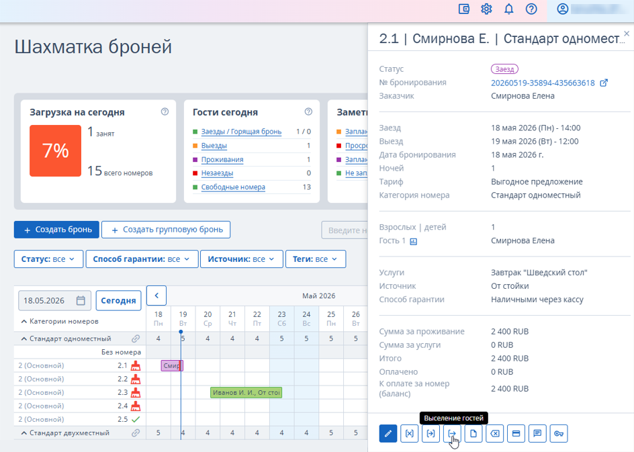Click link icon of 'Стандарт одноместный' category
This screenshot has height=452, width=634.
(136, 338)
